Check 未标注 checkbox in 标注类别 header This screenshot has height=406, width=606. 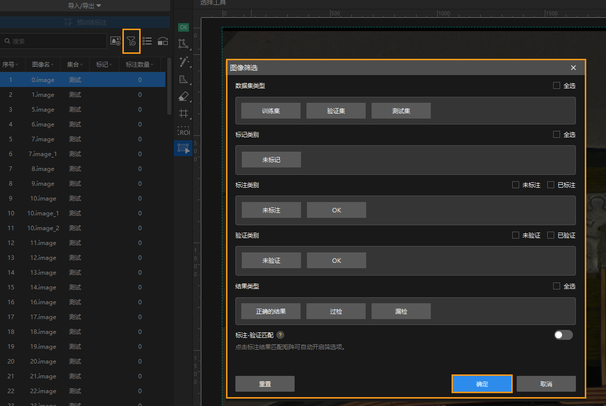516,185
